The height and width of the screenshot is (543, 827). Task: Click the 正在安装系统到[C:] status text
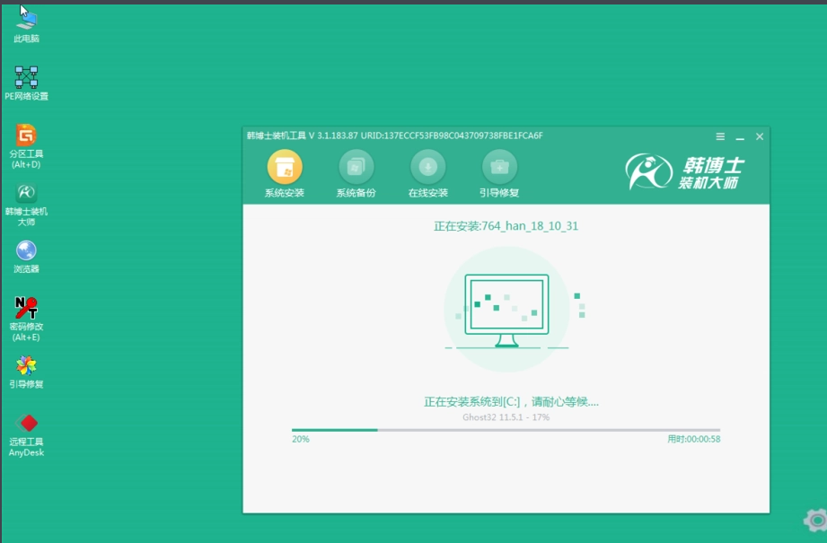tap(510, 402)
